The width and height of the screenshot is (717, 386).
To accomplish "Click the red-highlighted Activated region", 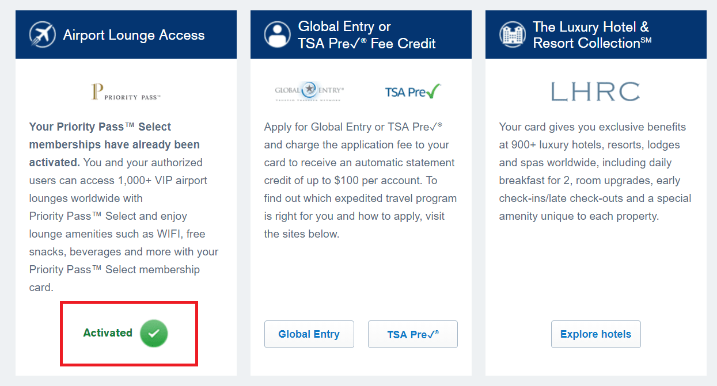I will pos(128,334).
